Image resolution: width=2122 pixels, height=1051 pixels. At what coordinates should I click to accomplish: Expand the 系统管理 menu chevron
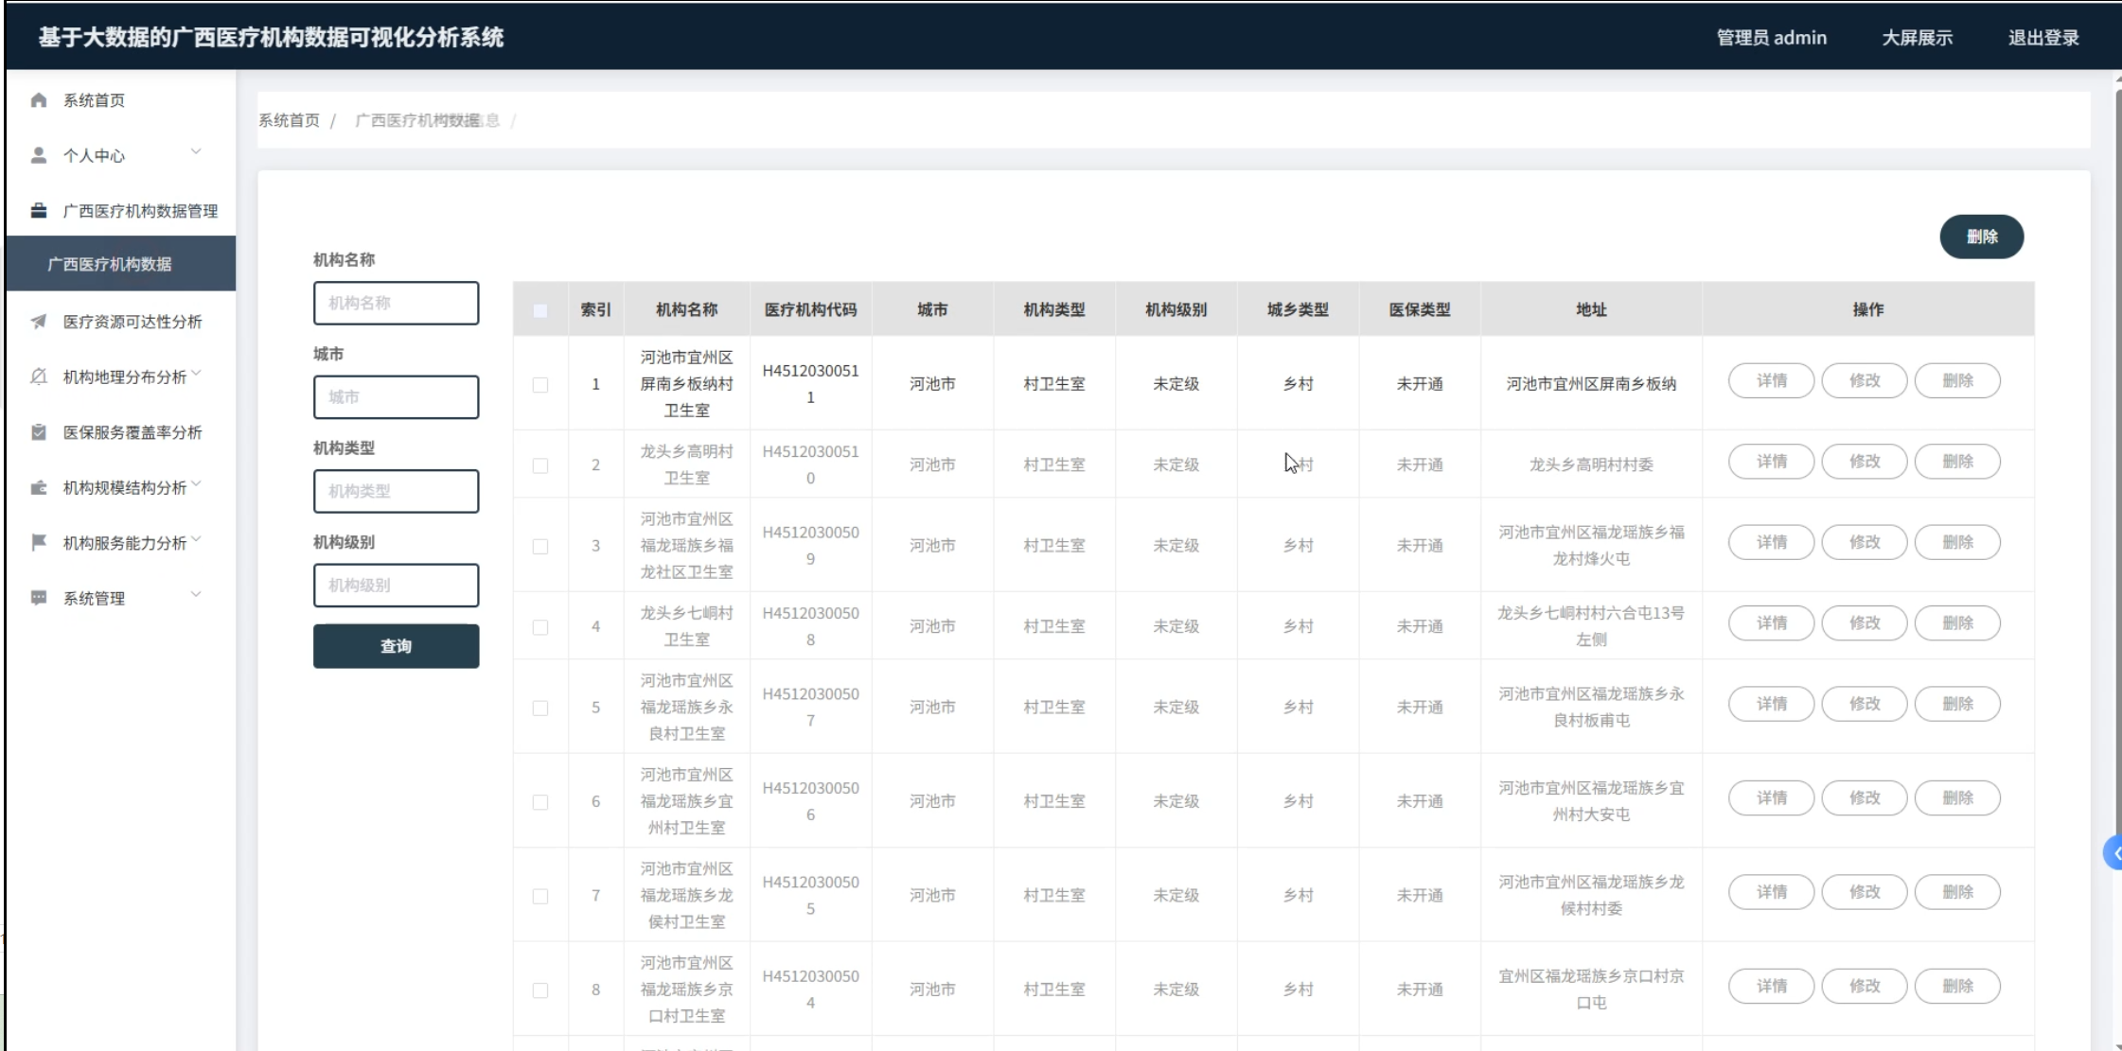click(196, 594)
